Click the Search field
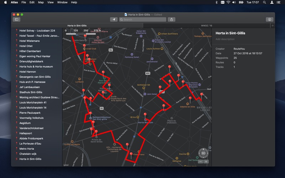This screenshot has width=285, height=178. (x=143, y=20)
